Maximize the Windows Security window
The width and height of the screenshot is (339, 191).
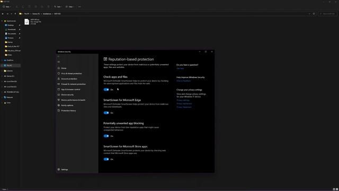pyautogui.click(x=206, y=52)
